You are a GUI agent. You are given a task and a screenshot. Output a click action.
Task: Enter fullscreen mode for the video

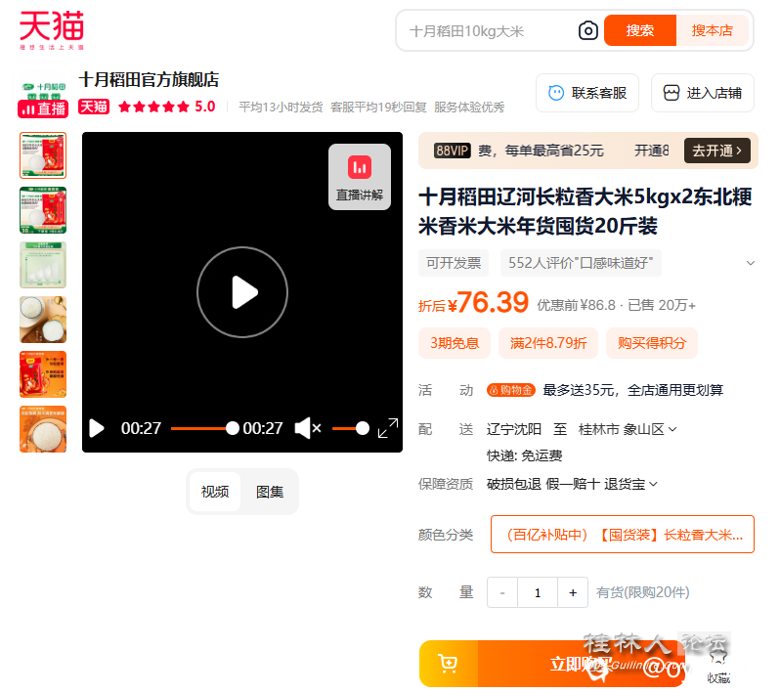(388, 428)
